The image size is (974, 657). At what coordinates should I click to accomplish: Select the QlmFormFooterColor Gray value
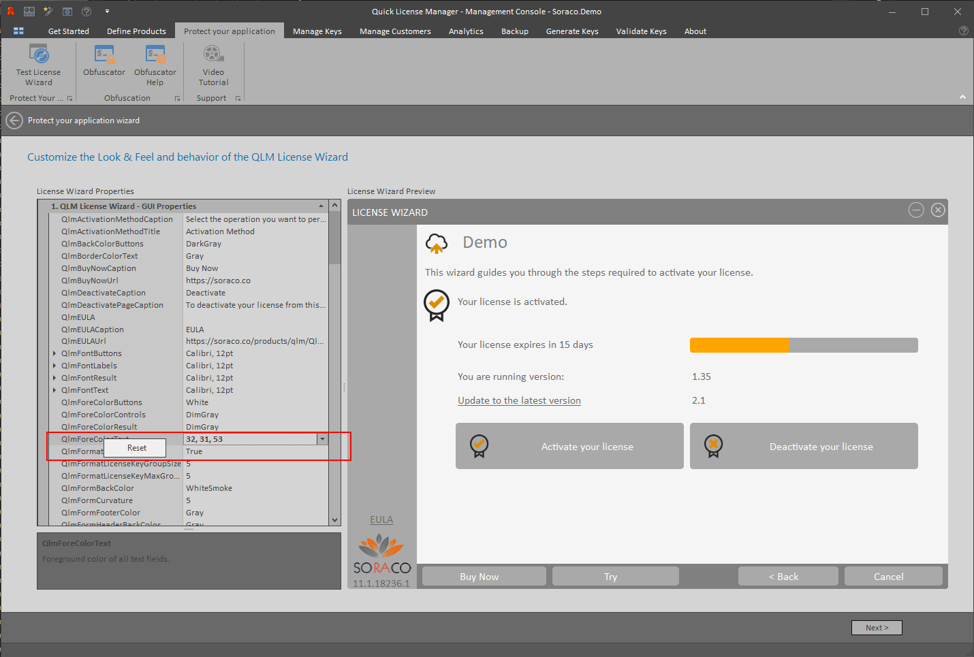tap(255, 513)
